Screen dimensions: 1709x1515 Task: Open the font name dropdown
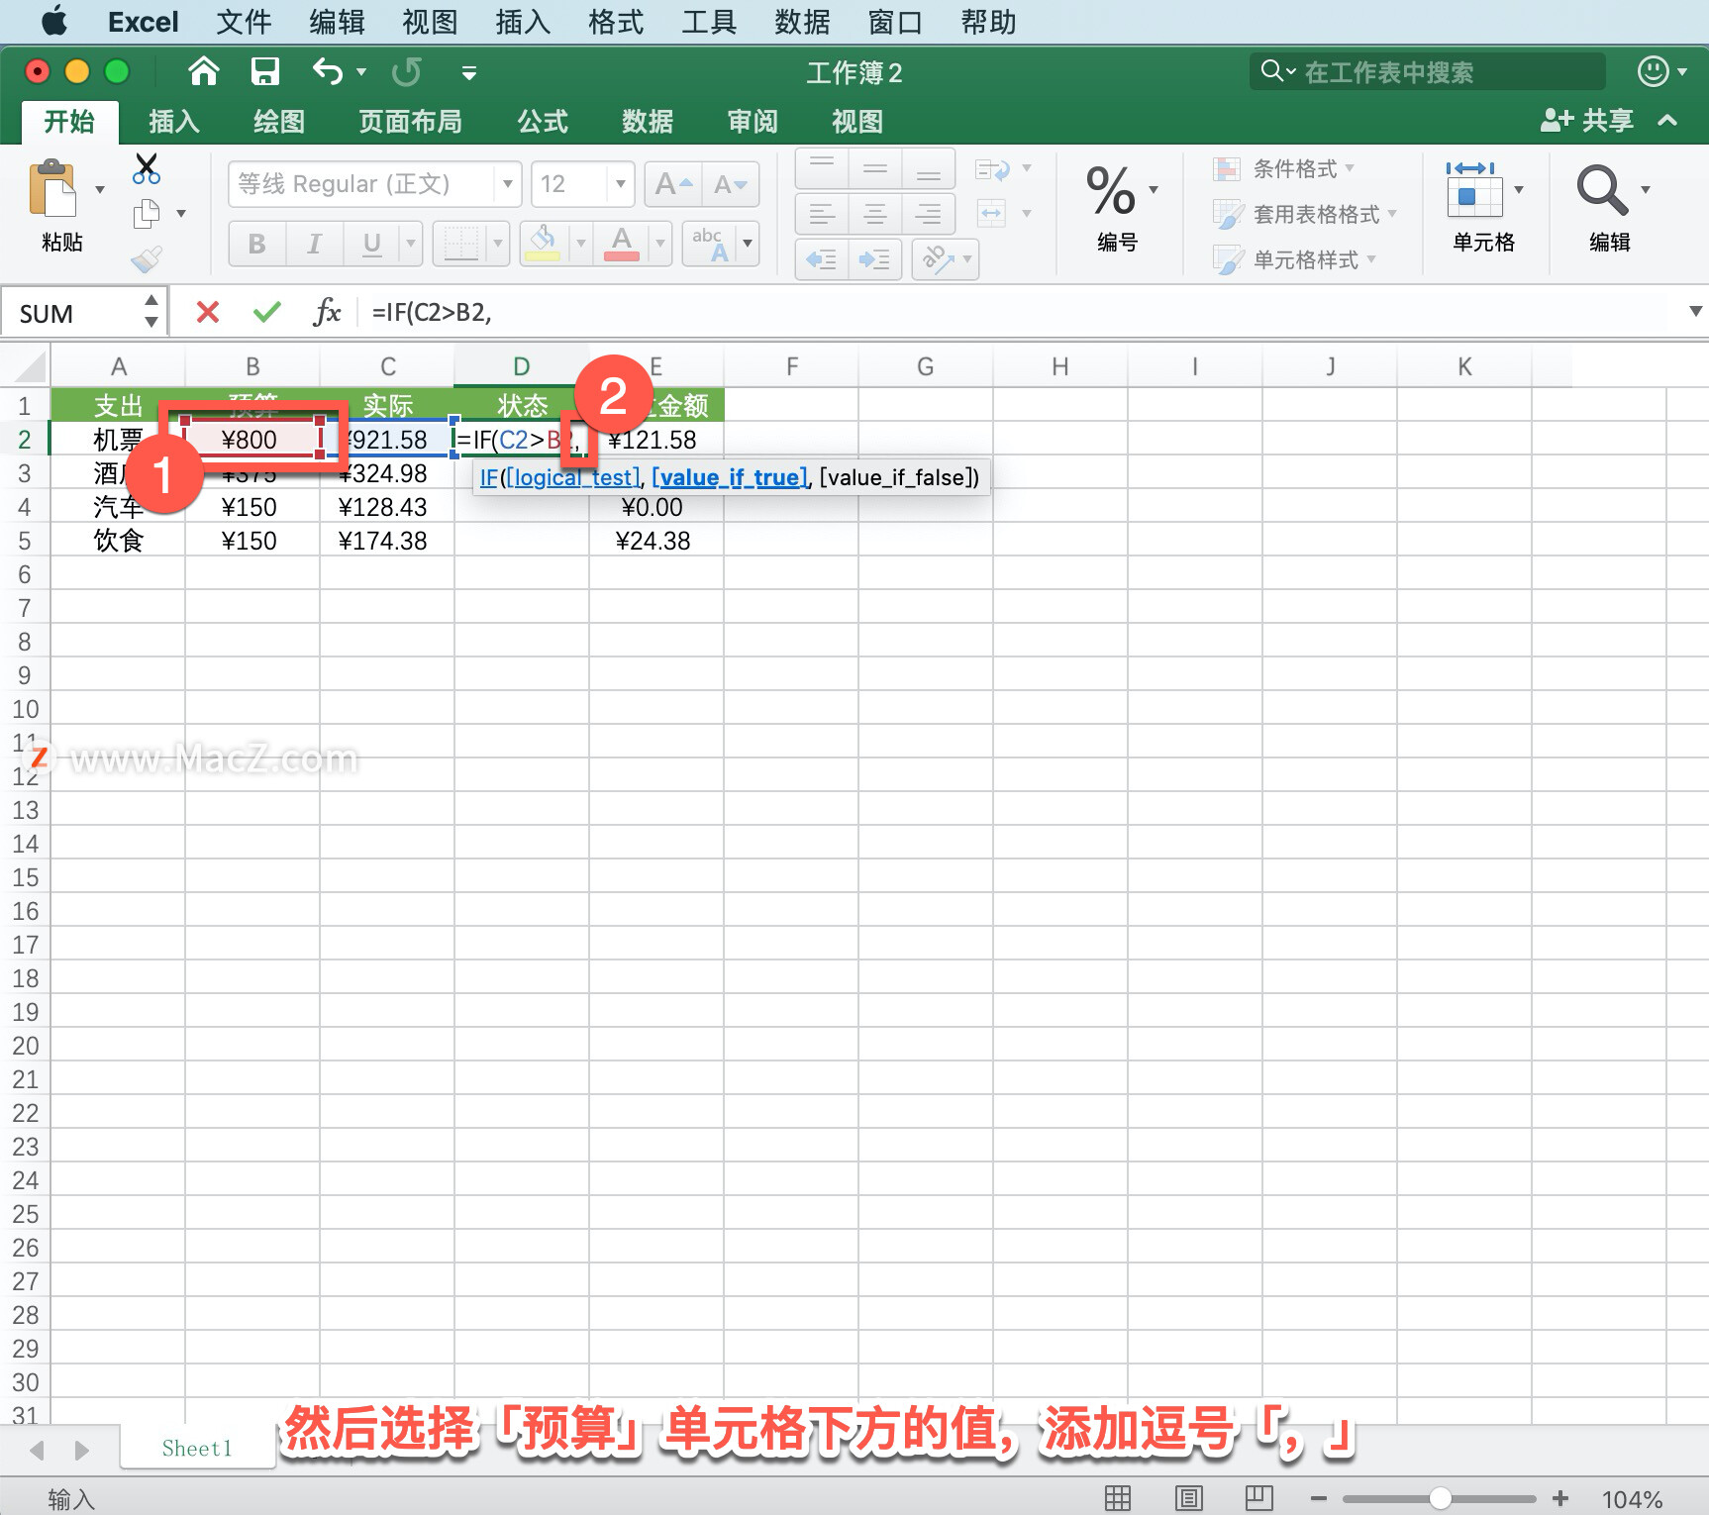pos(507,184)
